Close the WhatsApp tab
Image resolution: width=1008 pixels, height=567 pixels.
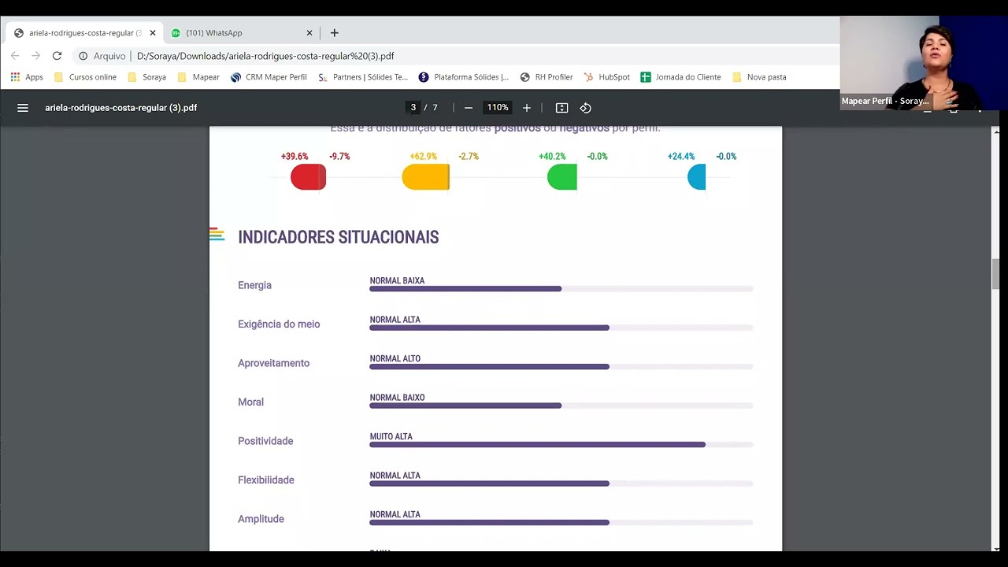click(309, 33)
